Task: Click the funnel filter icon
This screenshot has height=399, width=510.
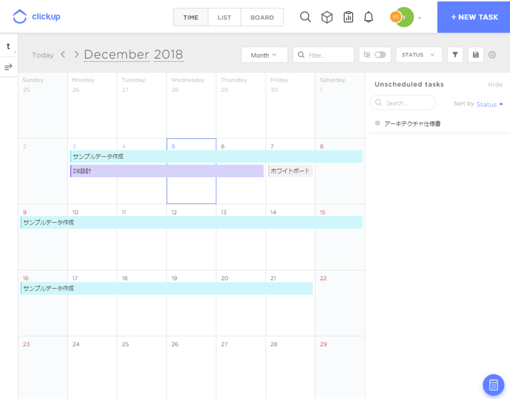Action: (x=455, y=55)
